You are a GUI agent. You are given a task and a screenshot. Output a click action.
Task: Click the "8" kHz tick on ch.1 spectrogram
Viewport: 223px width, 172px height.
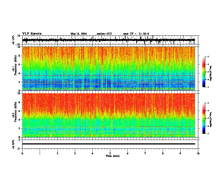click(x=19, y=56)
